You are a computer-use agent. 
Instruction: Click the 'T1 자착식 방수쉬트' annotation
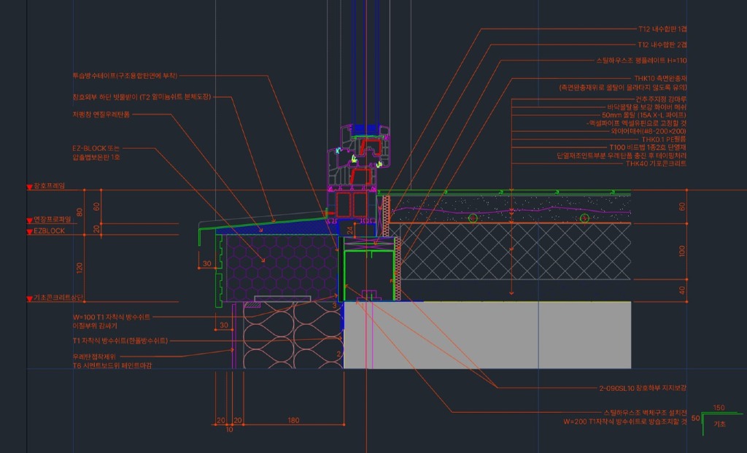120,341
